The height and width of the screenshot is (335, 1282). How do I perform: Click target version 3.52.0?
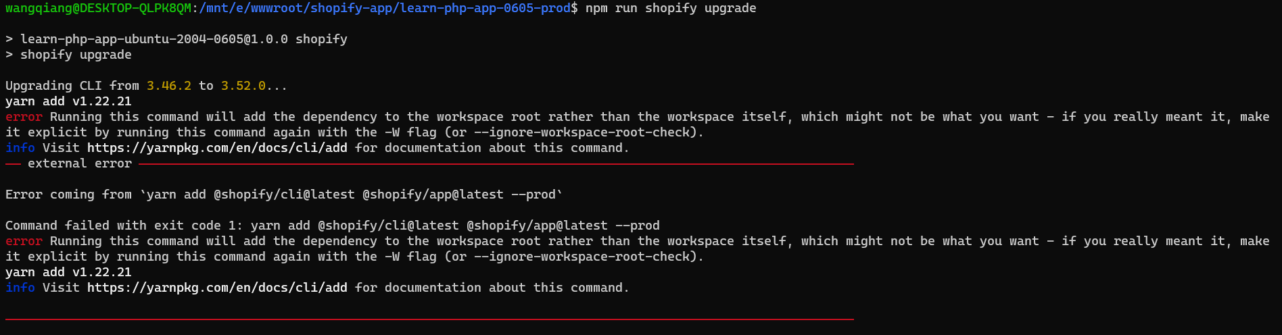(x=243, y=86)
